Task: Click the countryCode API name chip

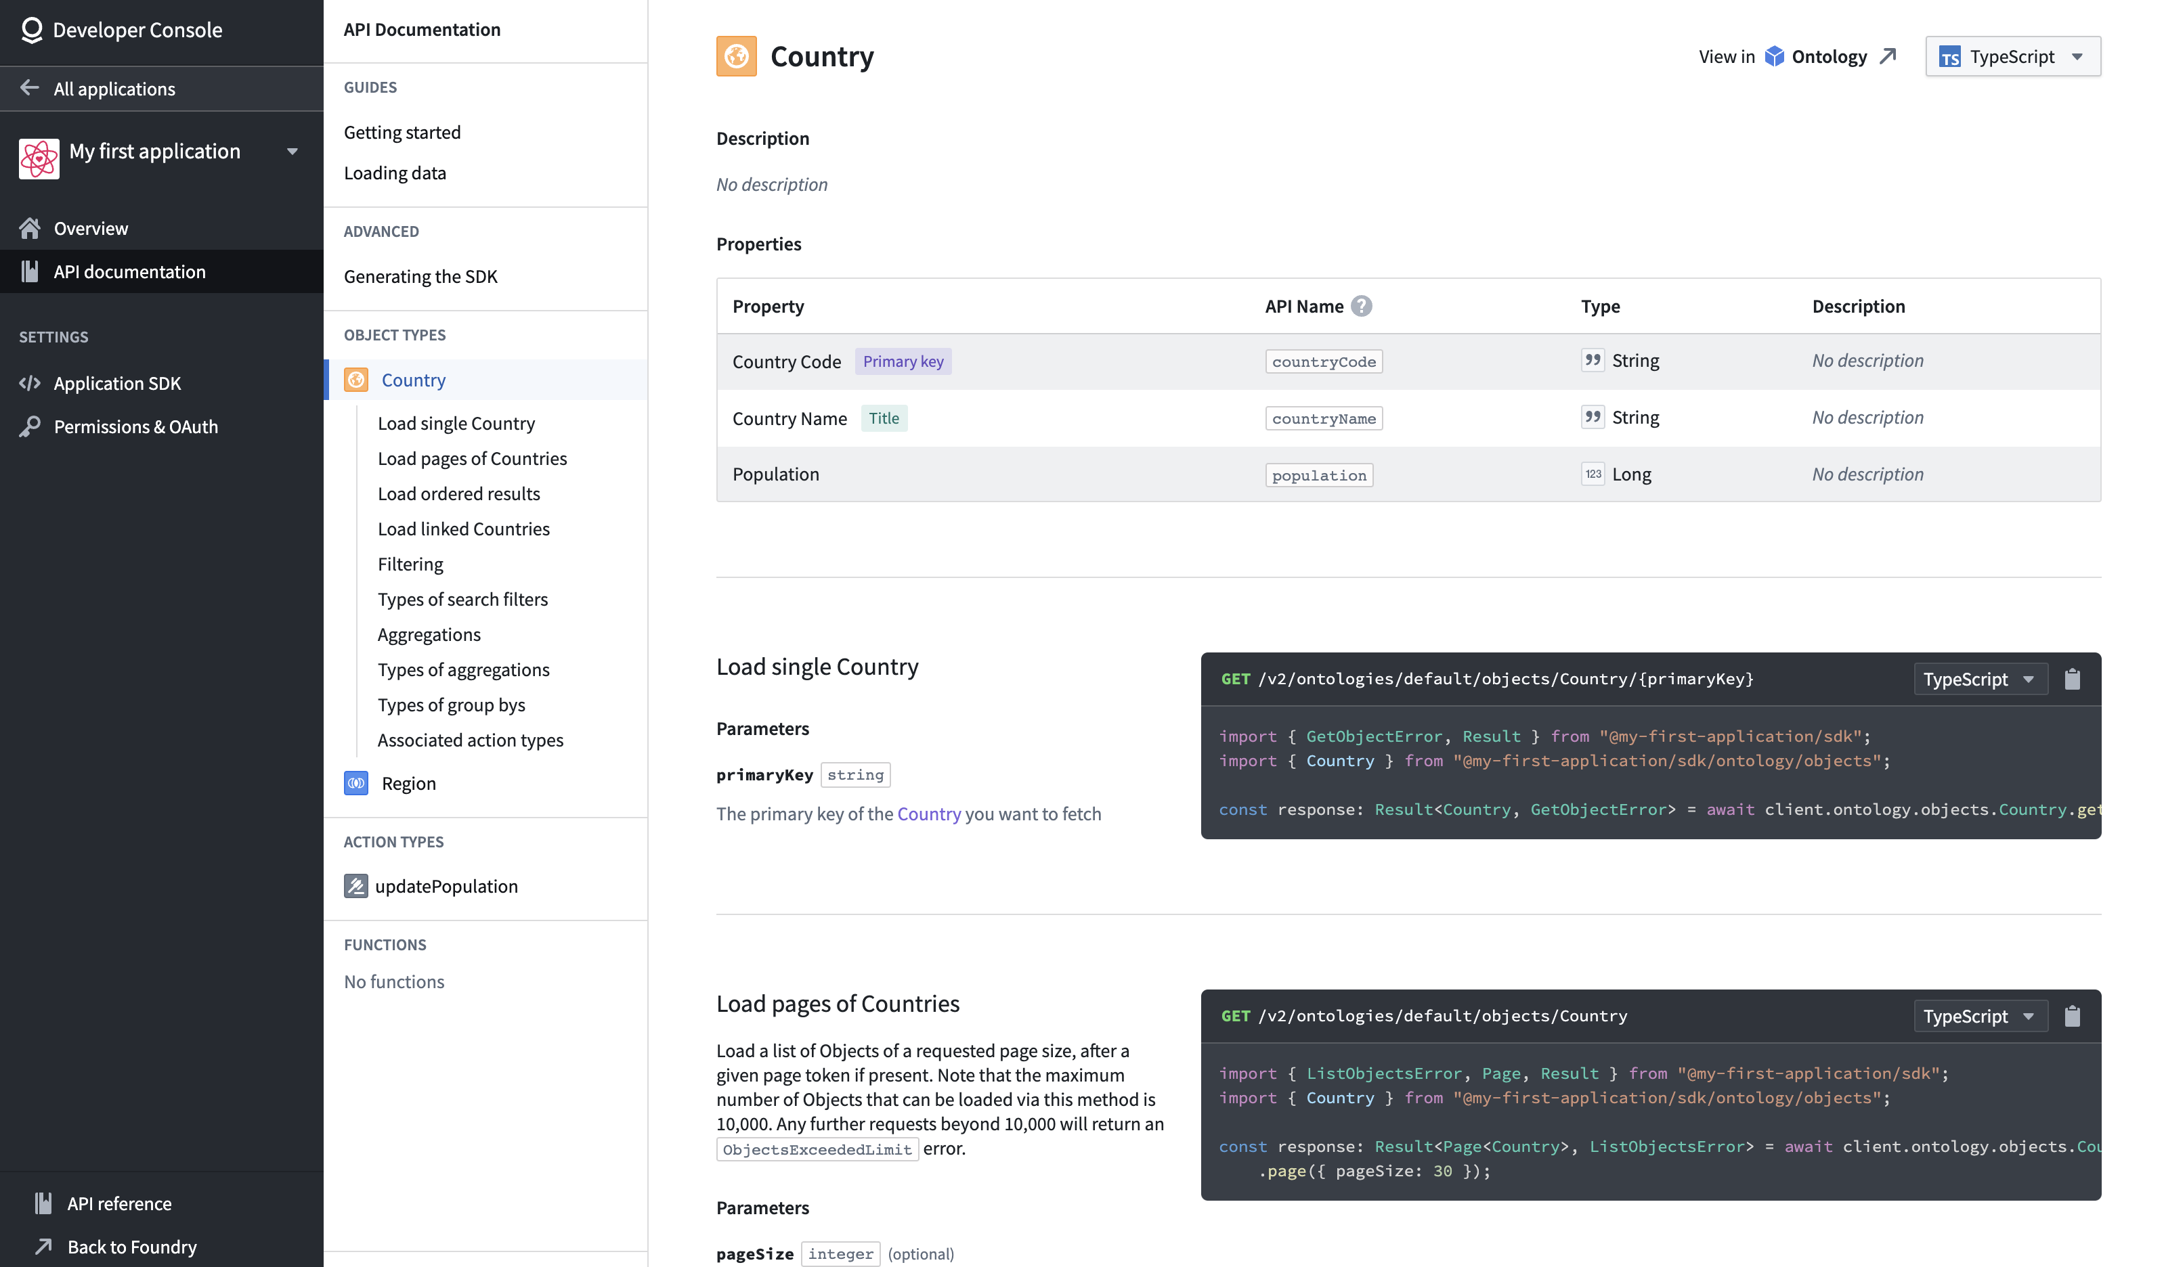Action: tap(1323, 361)
